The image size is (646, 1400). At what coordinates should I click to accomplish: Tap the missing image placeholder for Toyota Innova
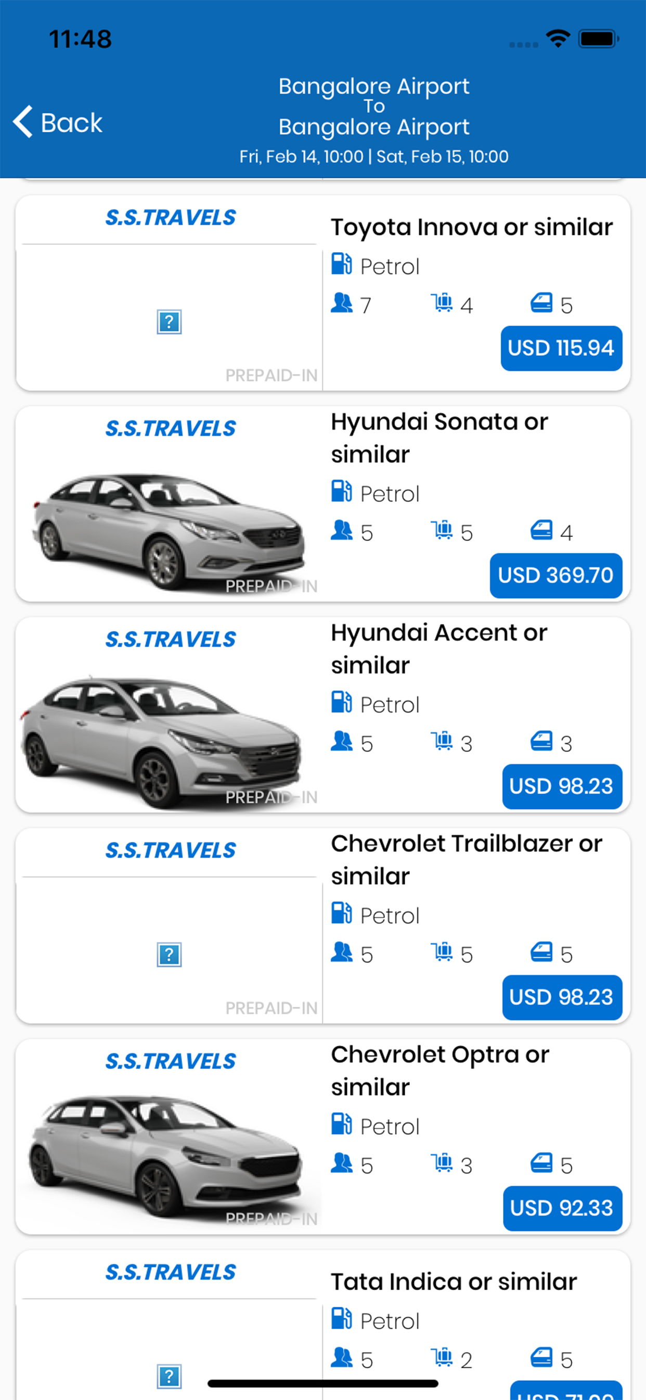170,322
